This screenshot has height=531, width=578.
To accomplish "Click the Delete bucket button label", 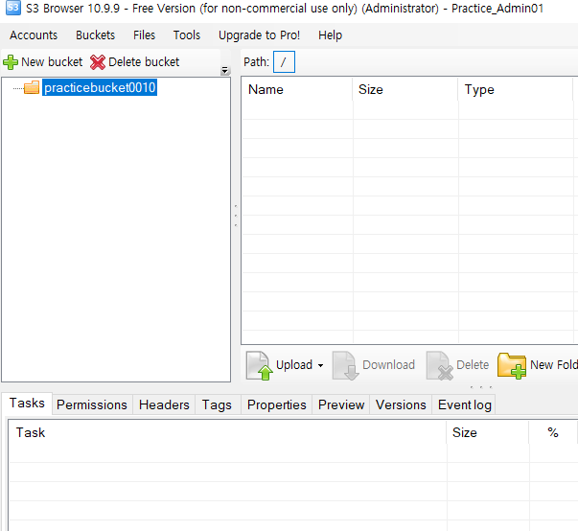I will (x=144, y=62).
